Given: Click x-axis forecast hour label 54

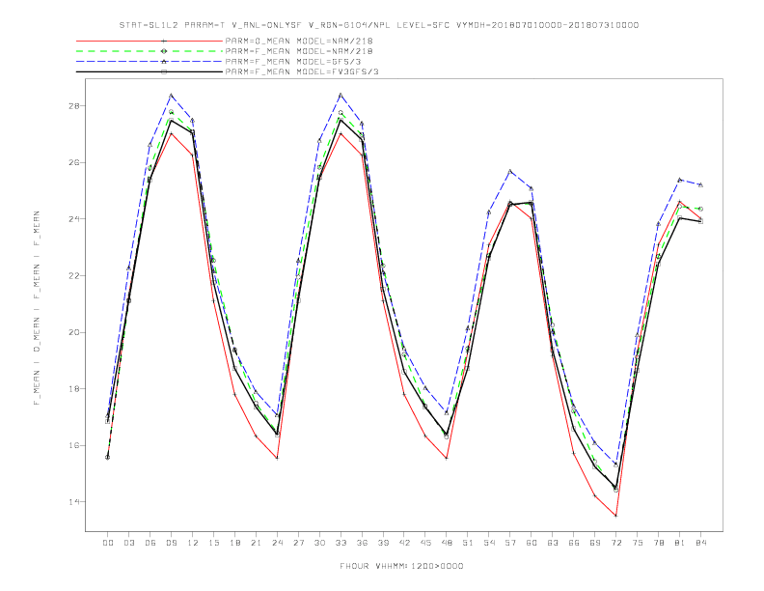Looking at the screenshot, I should (x=489, y=543).
